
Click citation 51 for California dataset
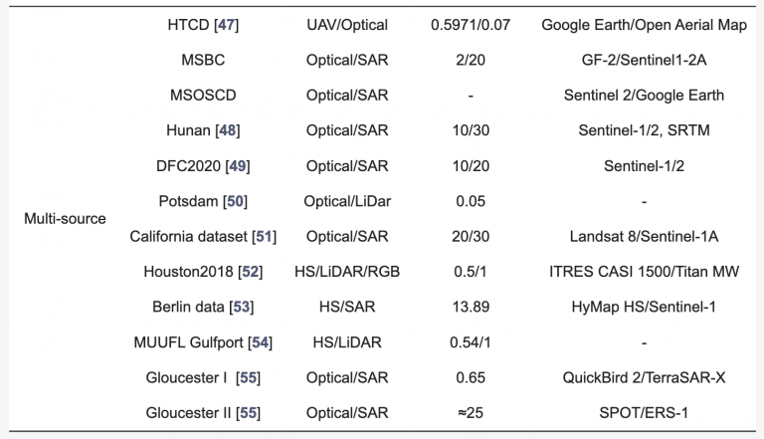click(264, 237)
